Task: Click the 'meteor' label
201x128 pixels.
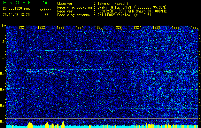Action: tap(45, 10)
